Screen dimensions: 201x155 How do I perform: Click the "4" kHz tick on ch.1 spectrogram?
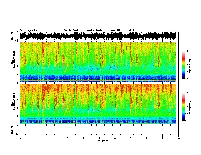(18, 66)
